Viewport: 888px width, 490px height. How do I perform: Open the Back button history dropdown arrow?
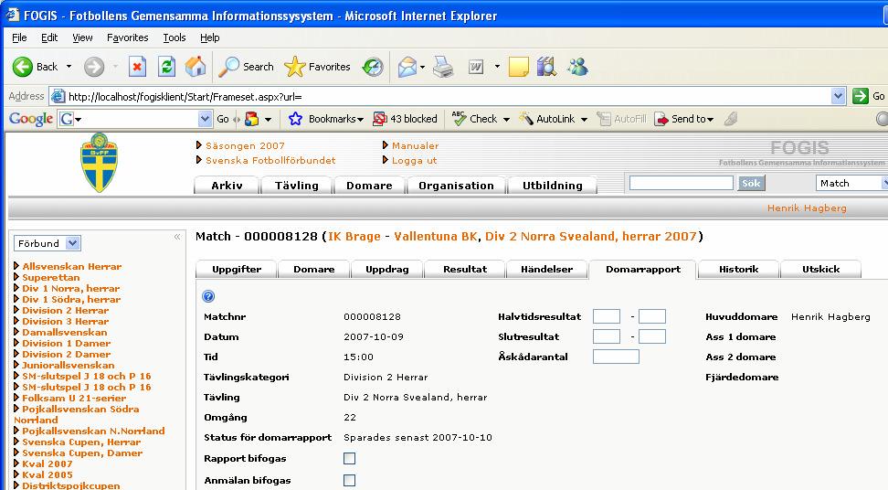(x=69, y=67)
